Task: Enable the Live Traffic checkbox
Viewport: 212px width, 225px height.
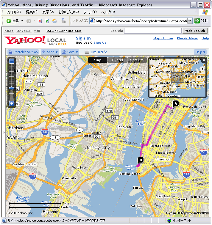Action: coord(87,52)
